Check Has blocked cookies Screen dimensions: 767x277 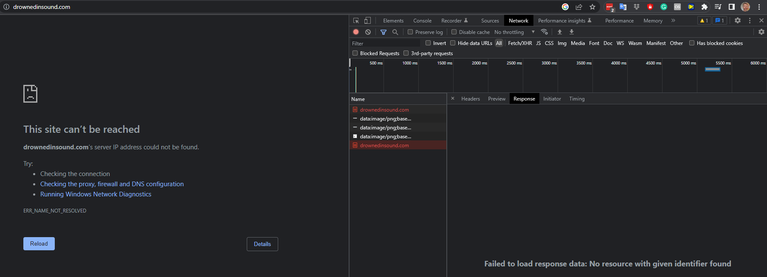pyautogui.click(x=692, y=43)
